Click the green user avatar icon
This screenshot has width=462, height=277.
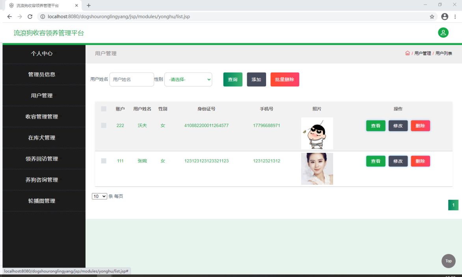point(443,33)
